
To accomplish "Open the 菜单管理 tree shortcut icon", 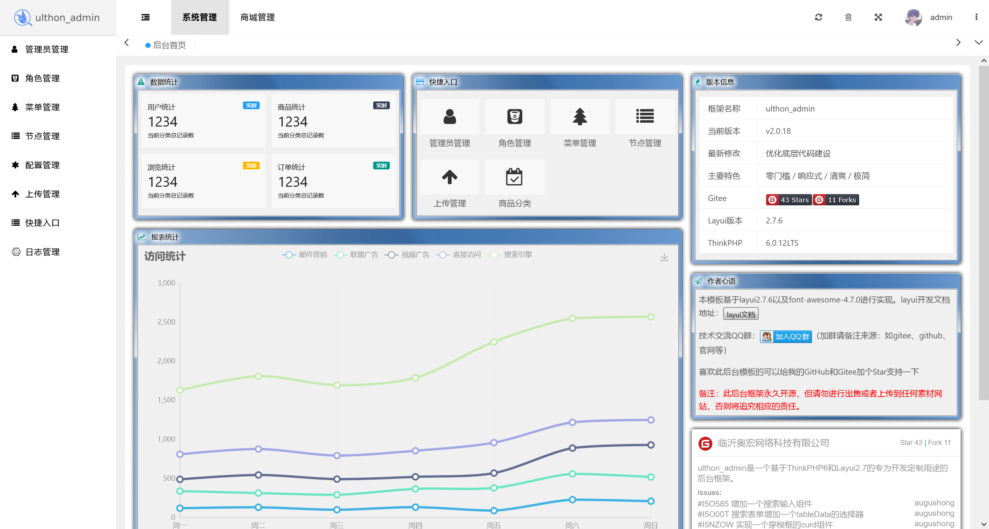I will point(579,117).
